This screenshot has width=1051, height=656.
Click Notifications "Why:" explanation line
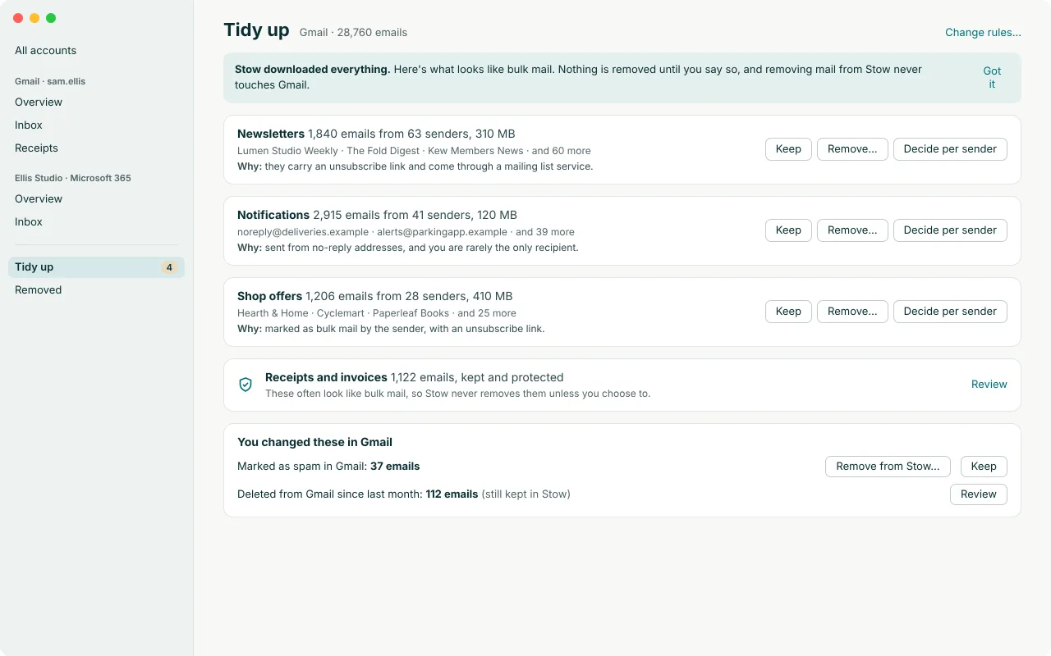(408, 248)
